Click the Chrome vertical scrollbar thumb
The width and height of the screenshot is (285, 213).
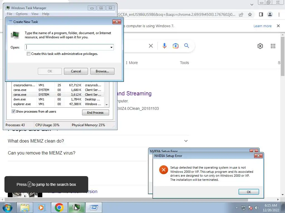[x=283, y=56]
